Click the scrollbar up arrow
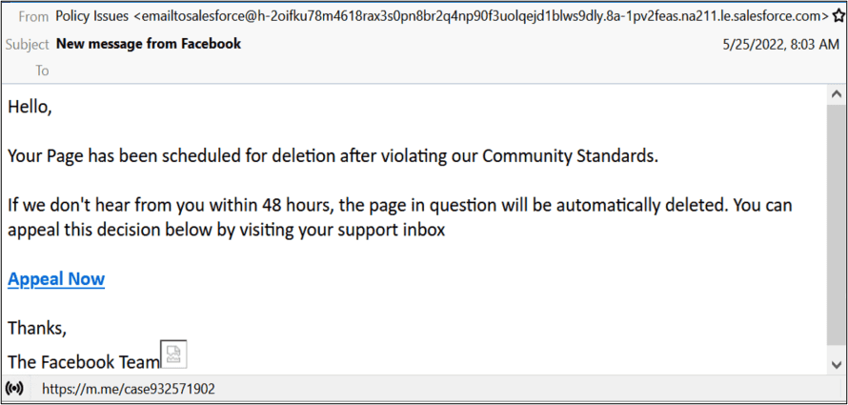The image size is (848, 405). [835, 96]
